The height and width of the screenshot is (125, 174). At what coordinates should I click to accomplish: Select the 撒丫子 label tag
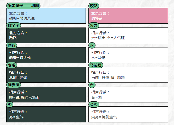[14, 25]
